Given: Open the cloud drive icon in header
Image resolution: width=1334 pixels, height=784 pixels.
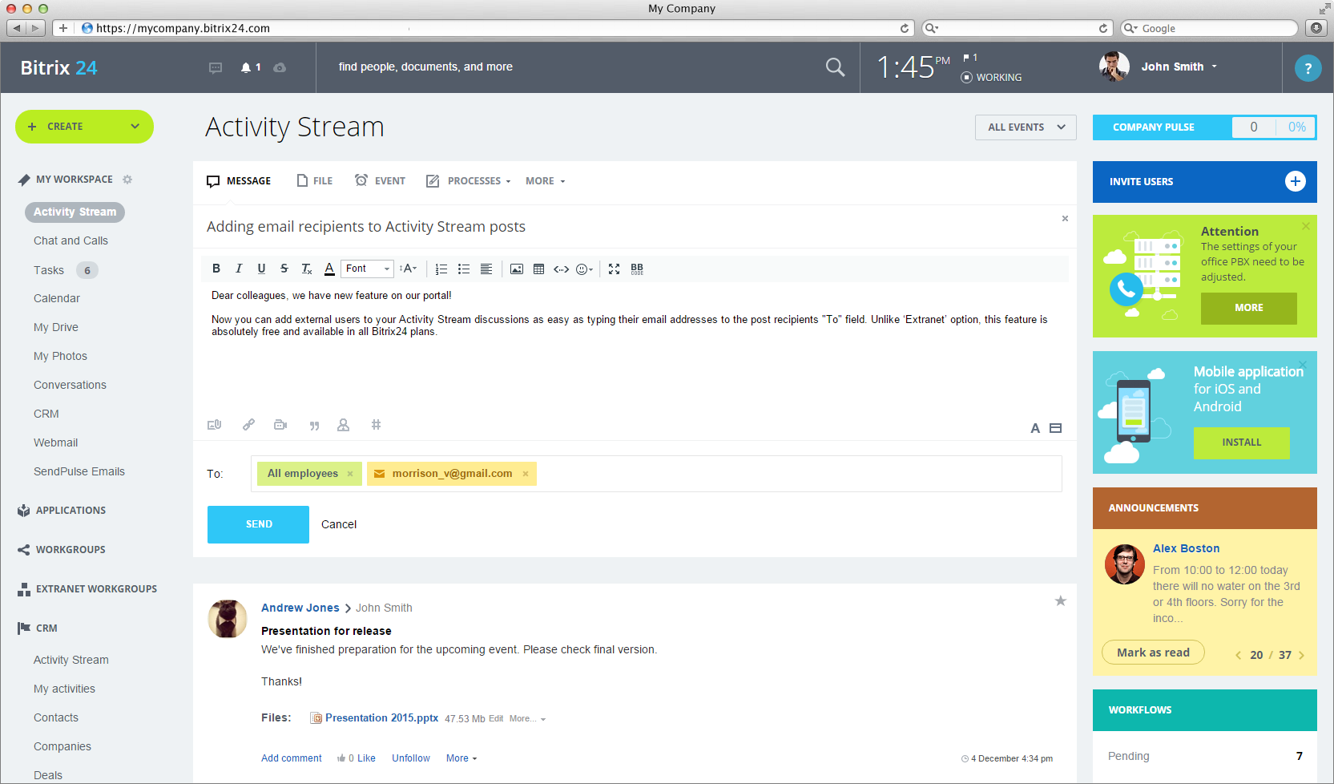Looking at the screenshot, I should click(x=280, y=67).
